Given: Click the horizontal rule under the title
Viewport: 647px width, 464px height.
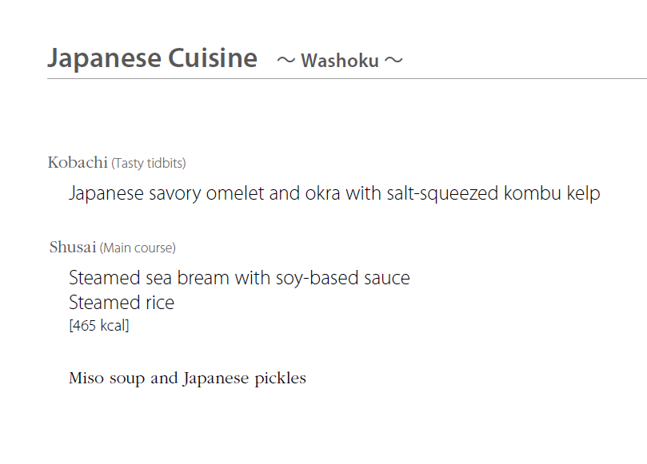Looking at the screenshot, I should point(347,78).
